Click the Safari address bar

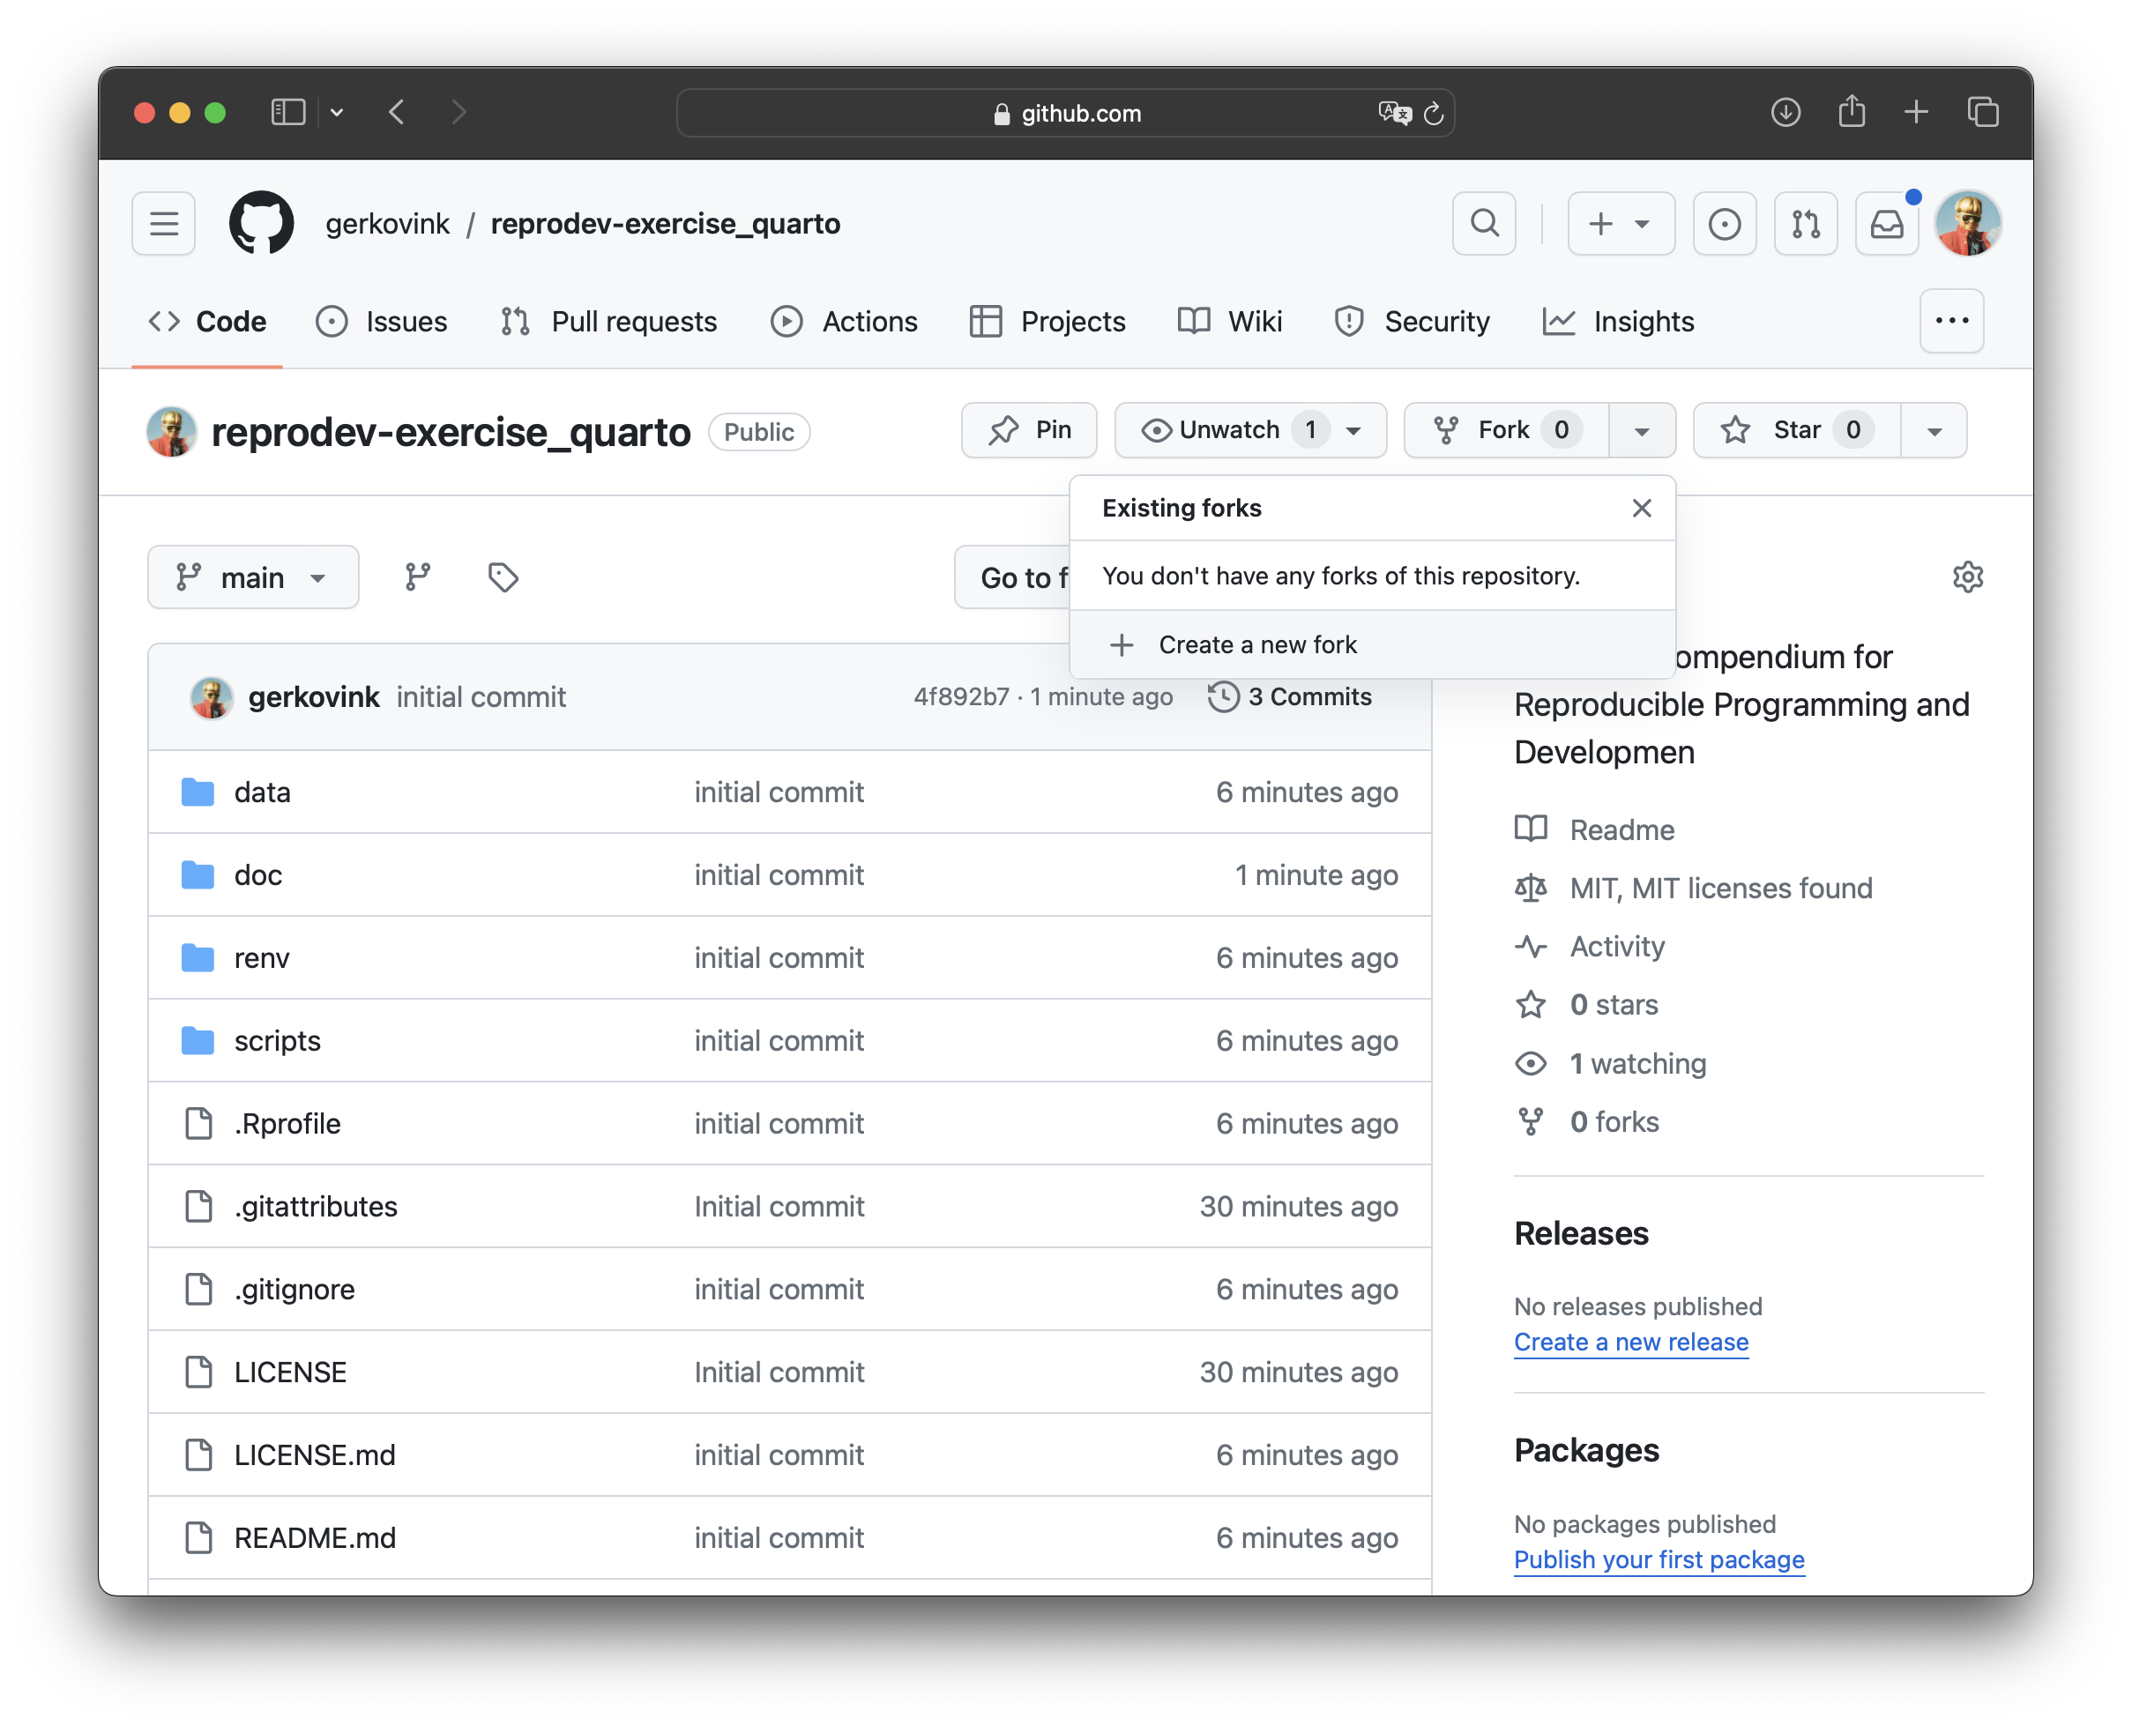[x=1066, y=114]
